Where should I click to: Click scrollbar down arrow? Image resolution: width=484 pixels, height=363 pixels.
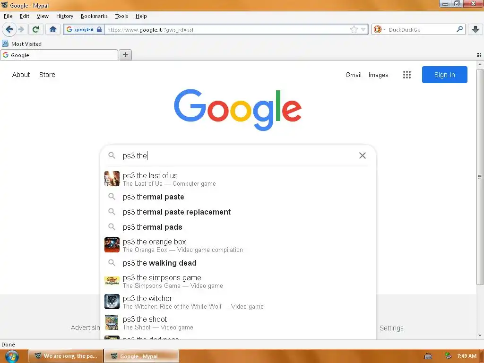479,336
